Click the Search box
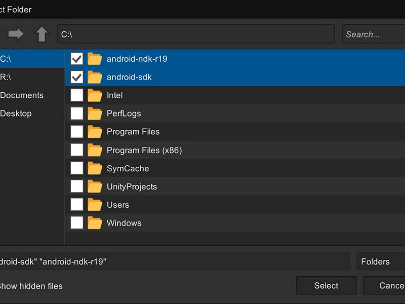 374,34
